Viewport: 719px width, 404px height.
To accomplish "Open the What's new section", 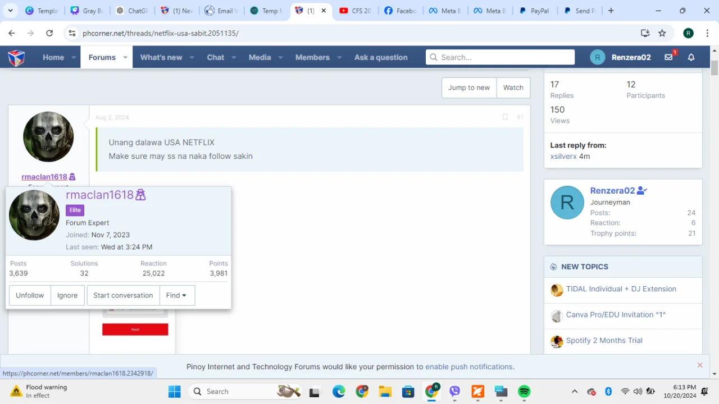I will [x=161, y=57].
